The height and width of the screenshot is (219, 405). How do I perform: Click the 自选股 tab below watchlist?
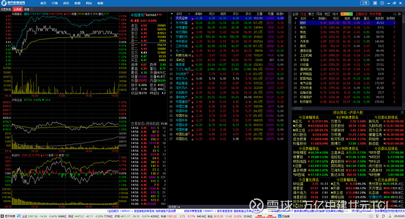[174, 207]
